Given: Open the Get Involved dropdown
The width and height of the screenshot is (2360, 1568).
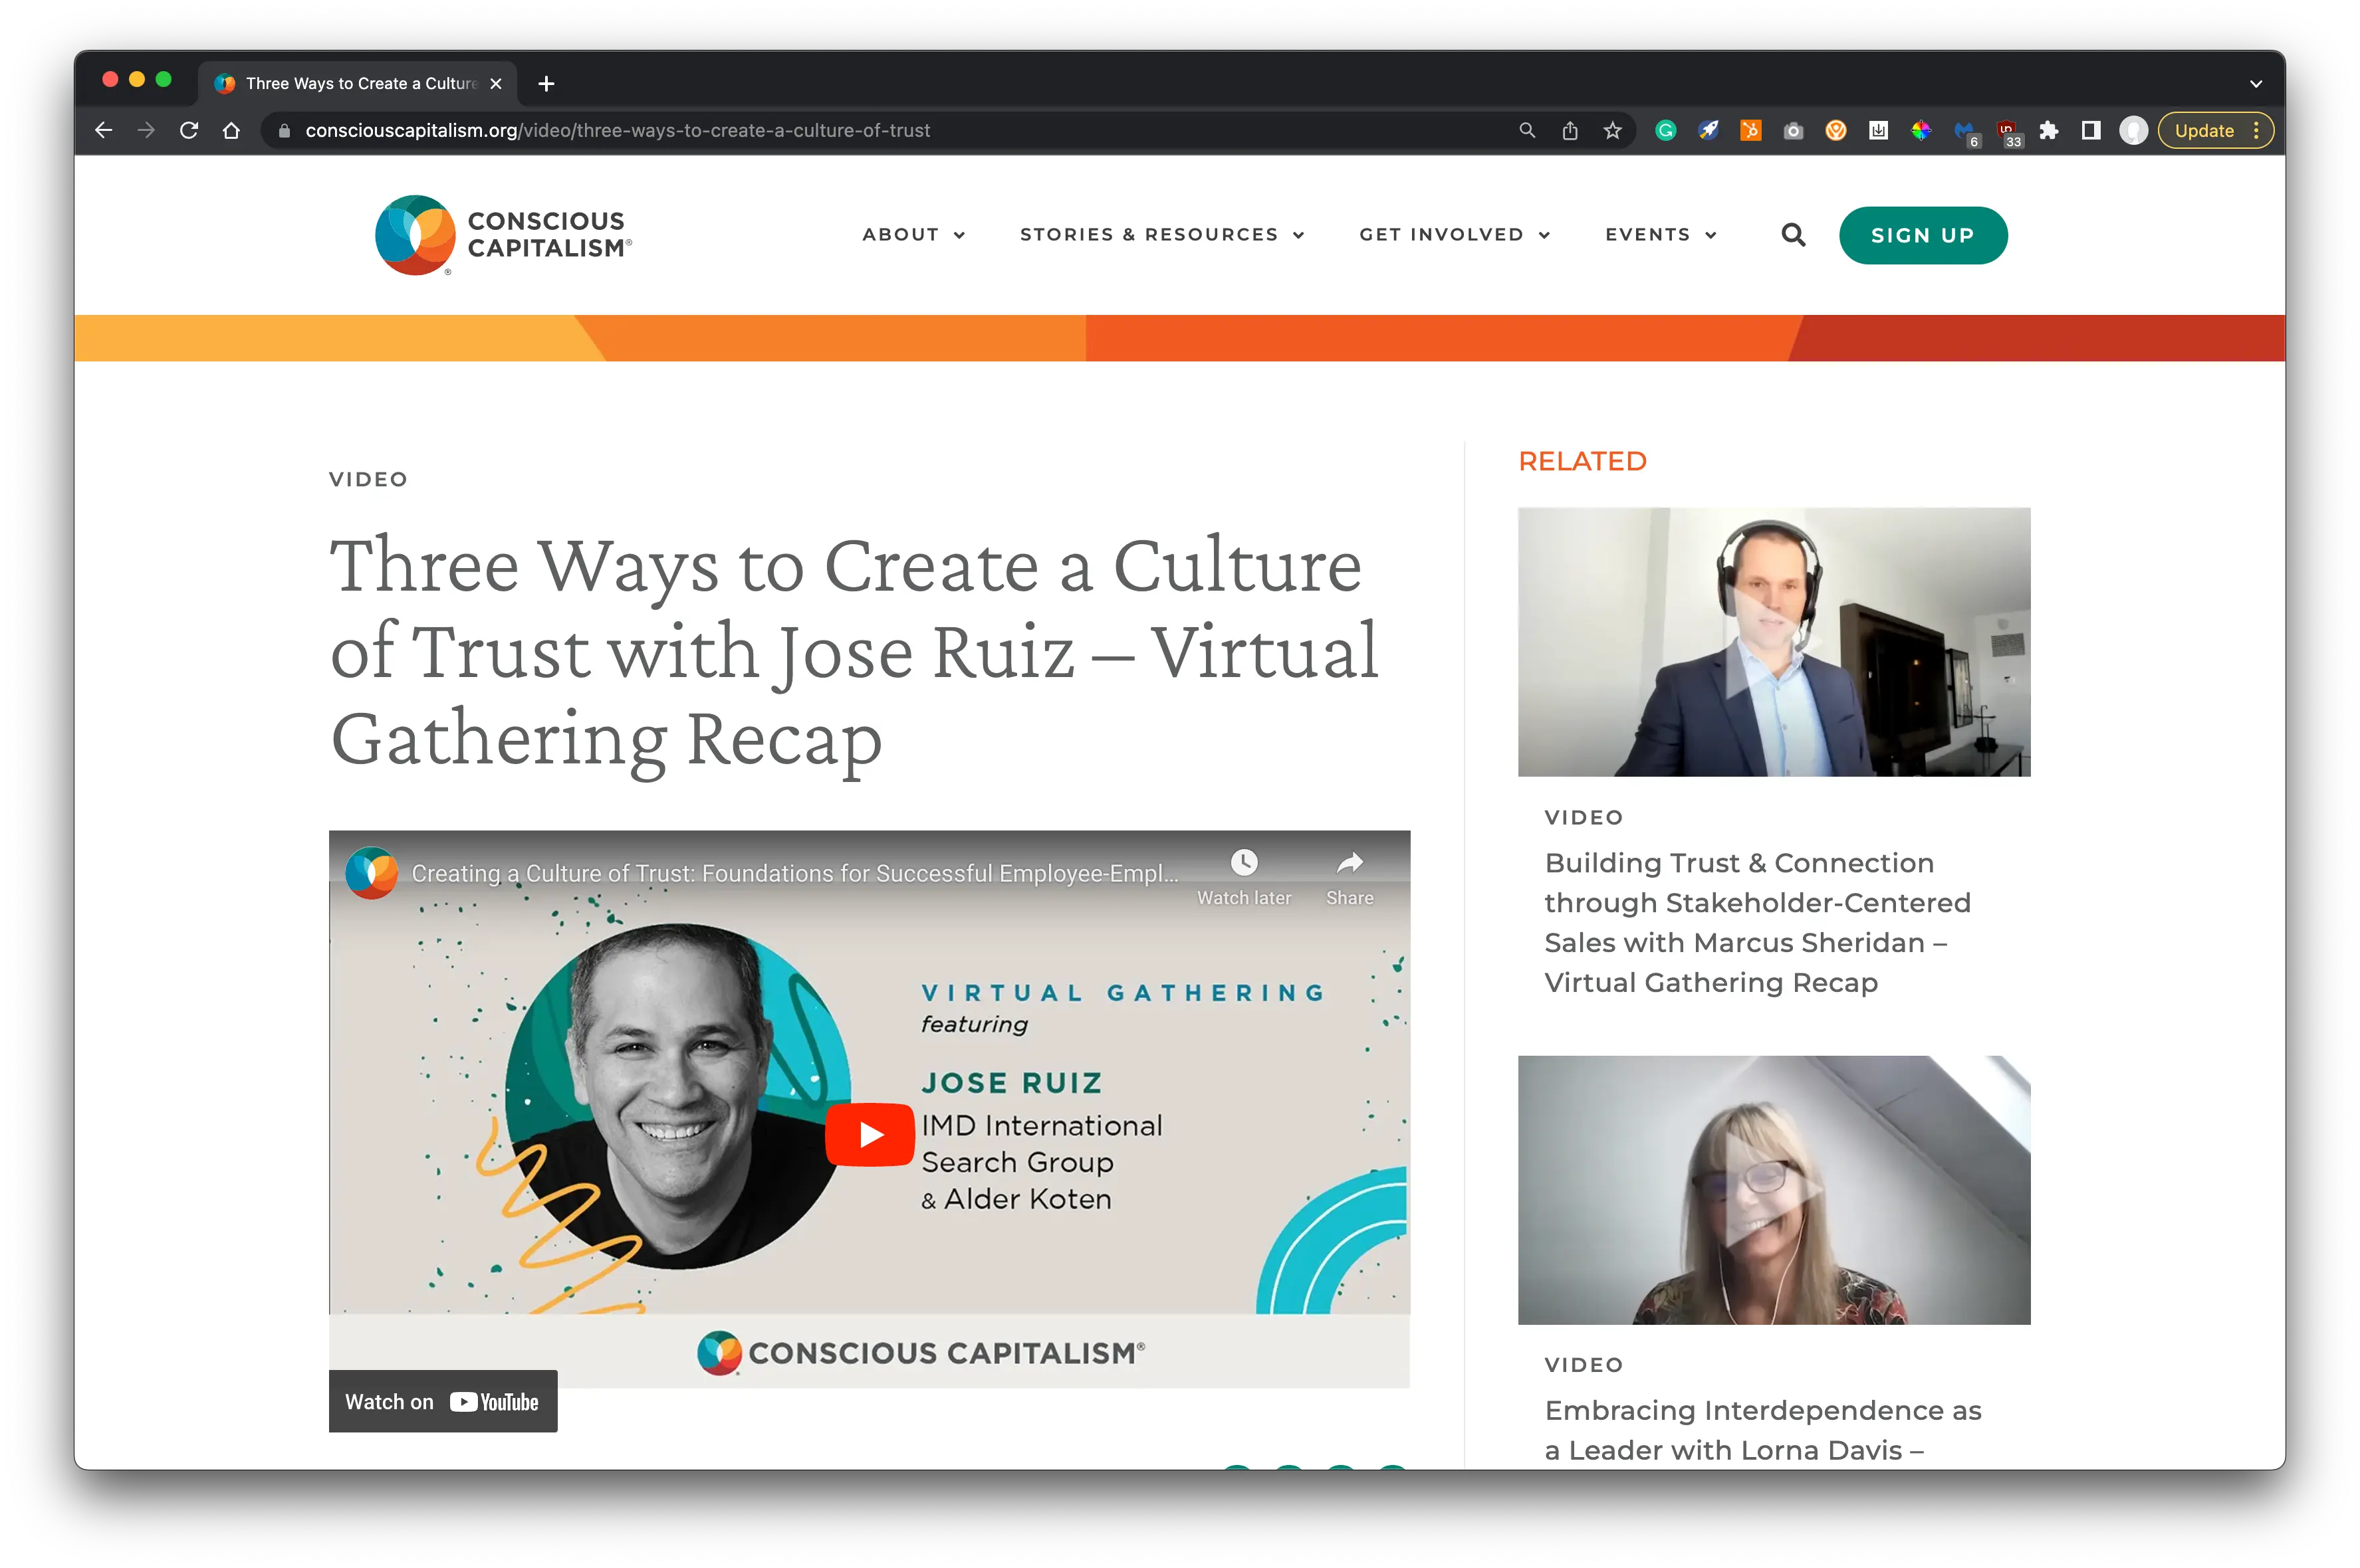Looking at the screenshot, I should (1454, 235).
